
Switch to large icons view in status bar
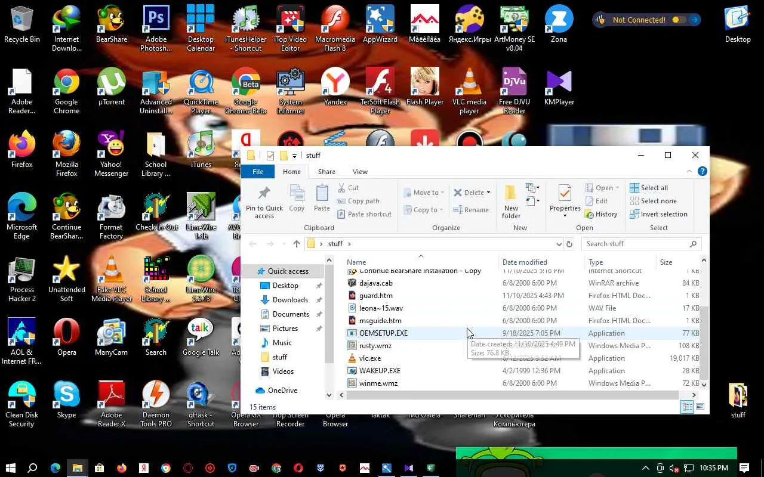pyautogui.click(x=700, y=407)
